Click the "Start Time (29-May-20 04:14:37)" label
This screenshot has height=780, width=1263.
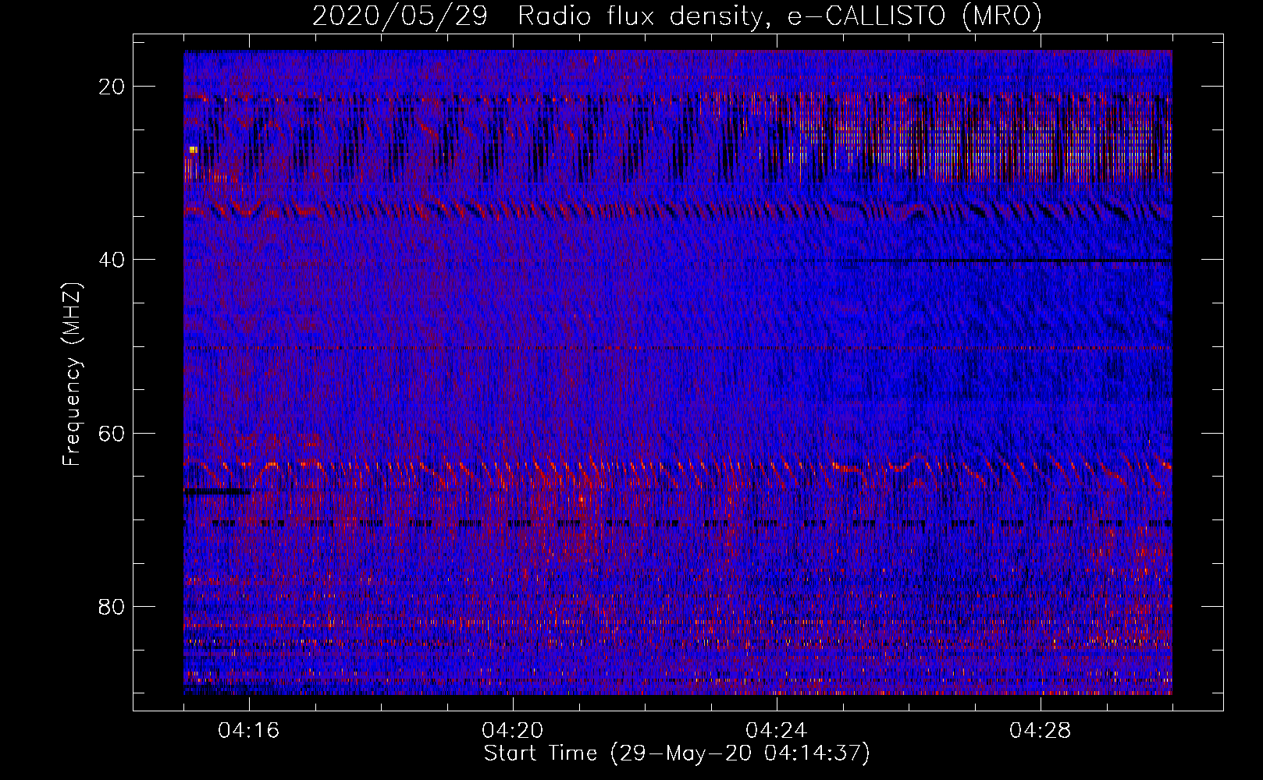pos(677,753)
